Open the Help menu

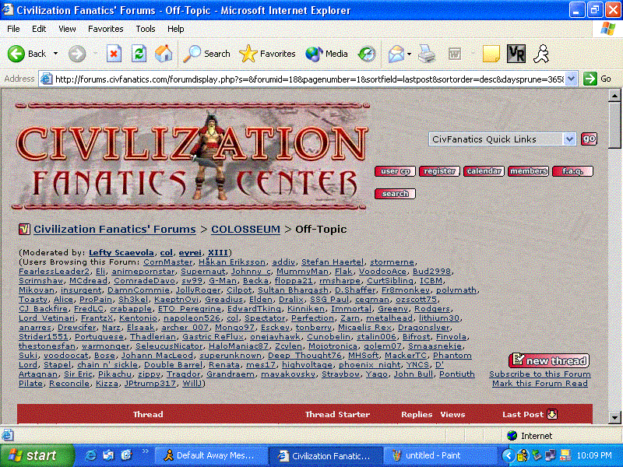(x=176, y=29)
